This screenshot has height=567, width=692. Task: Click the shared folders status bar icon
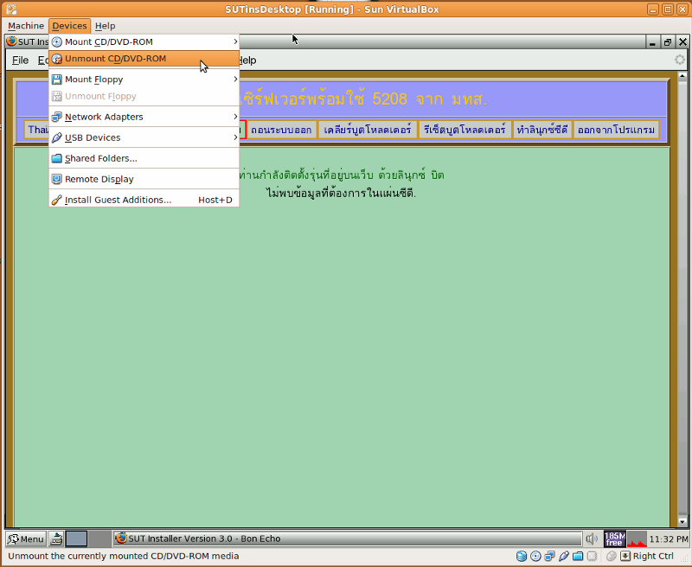(x=578, y=557)
